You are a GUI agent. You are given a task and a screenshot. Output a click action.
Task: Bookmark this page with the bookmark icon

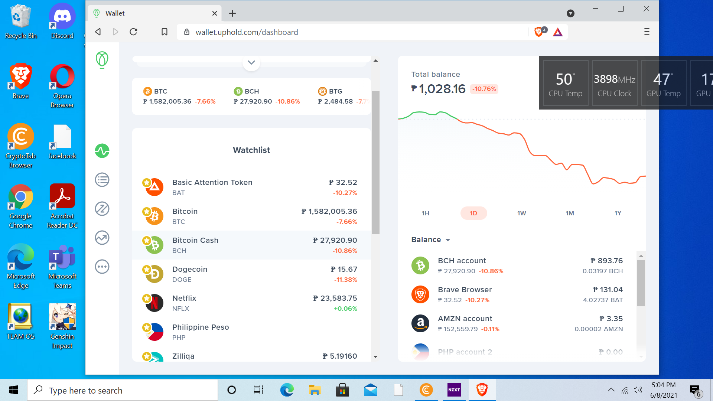click(x=165, y=32)
